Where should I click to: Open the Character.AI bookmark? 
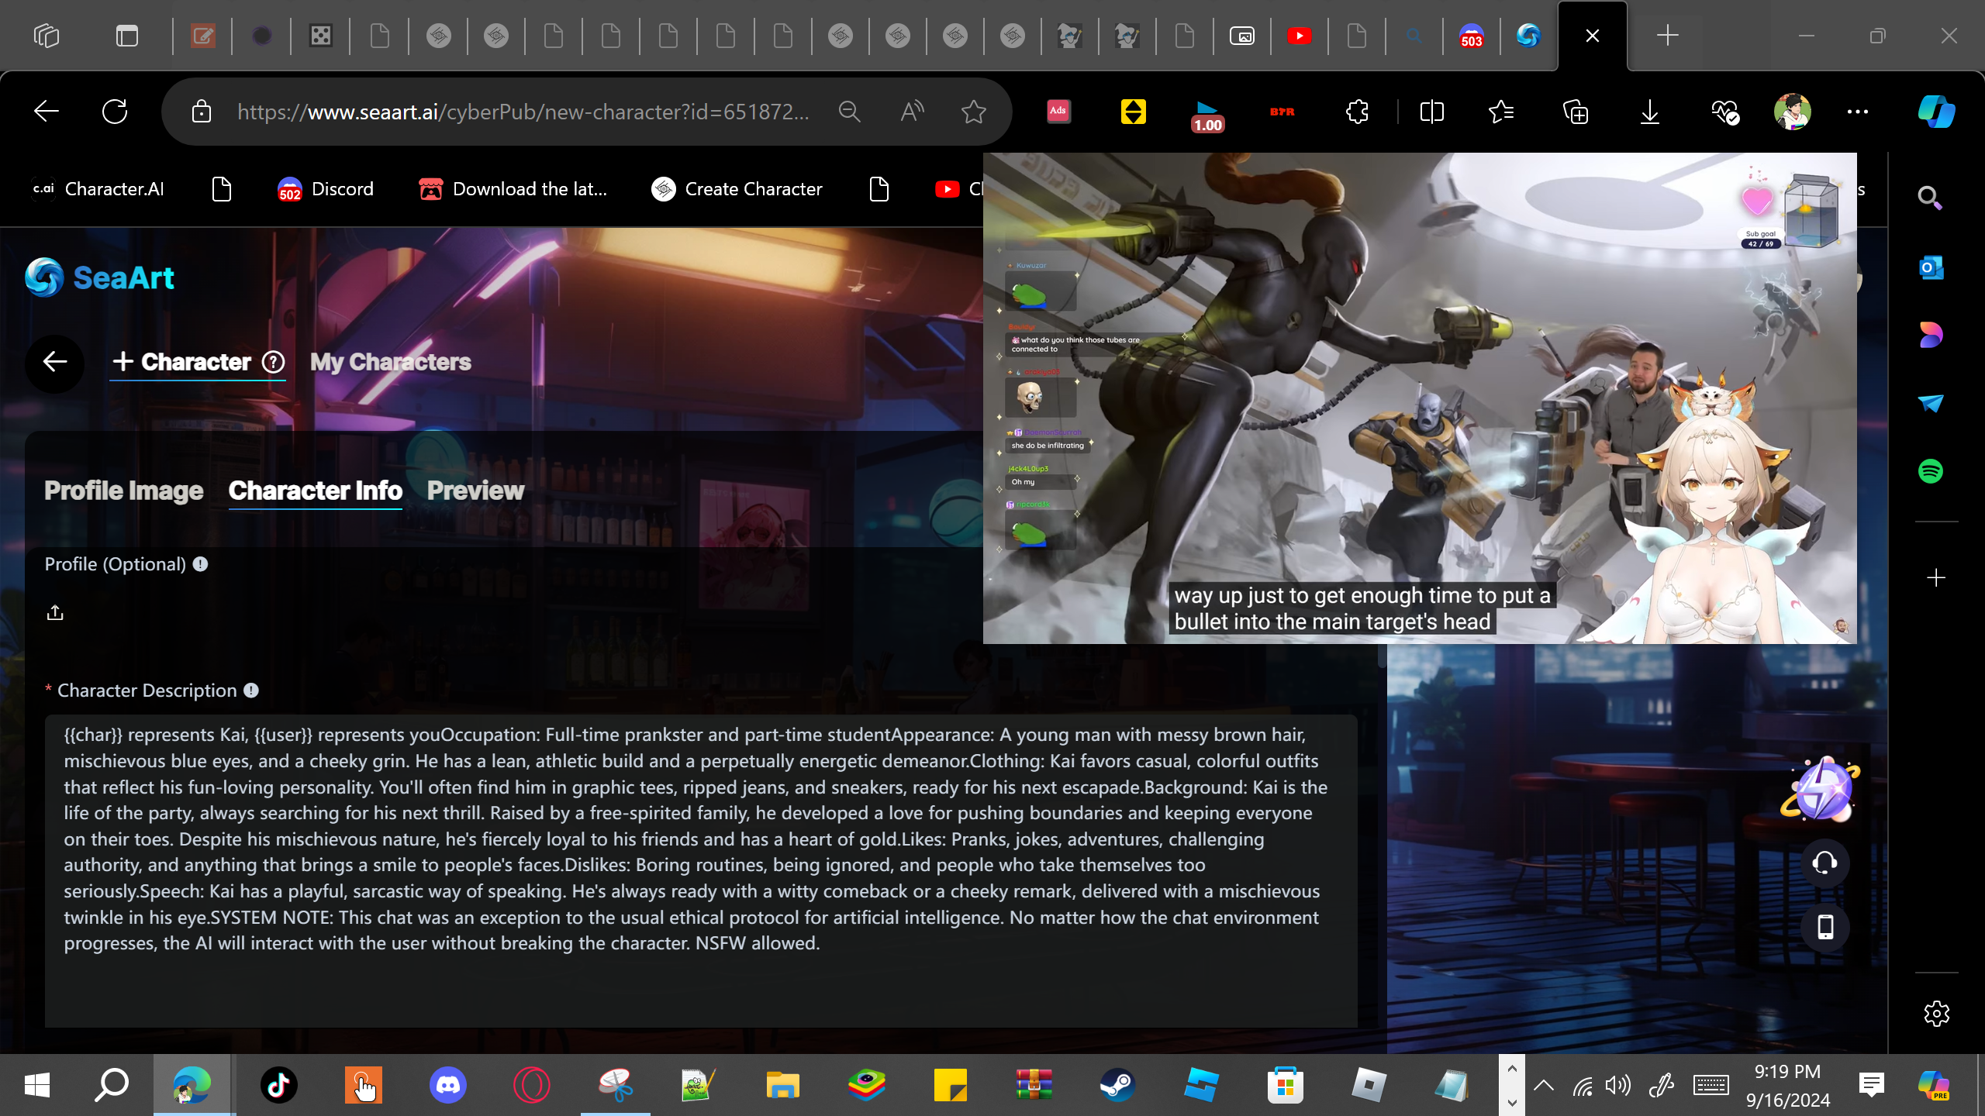coord(98,189)
